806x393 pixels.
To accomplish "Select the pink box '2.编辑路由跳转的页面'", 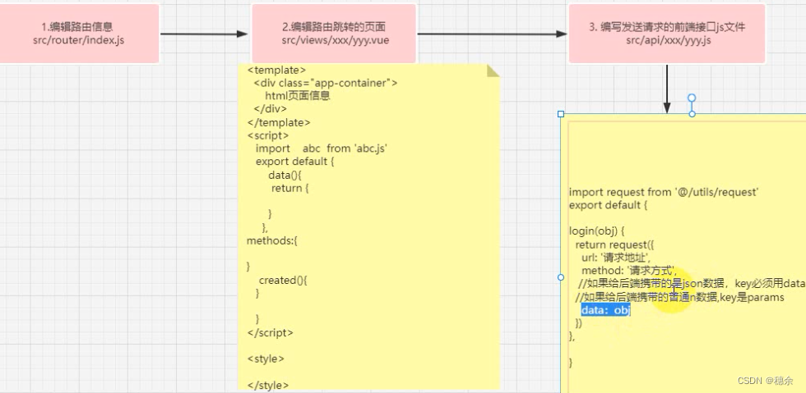I will coord(334,34).
